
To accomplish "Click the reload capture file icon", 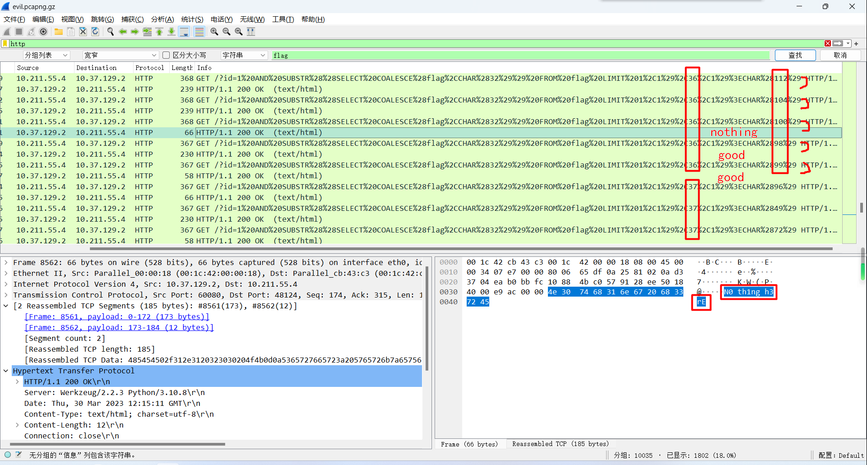I will pos(95,32).
